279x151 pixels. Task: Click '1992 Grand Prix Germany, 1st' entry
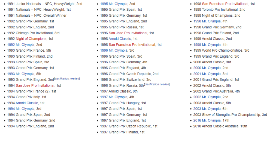tap(31, 21)
